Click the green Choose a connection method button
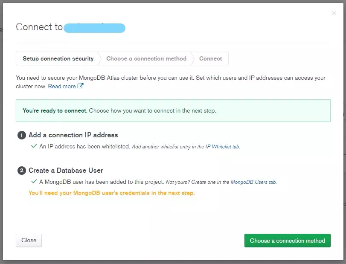 click(x=287, y=241)
